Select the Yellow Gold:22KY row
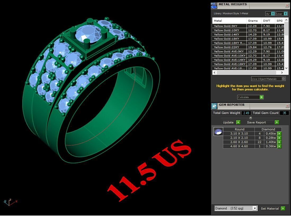This screenshot has height=216, width=291. point(248,47)
